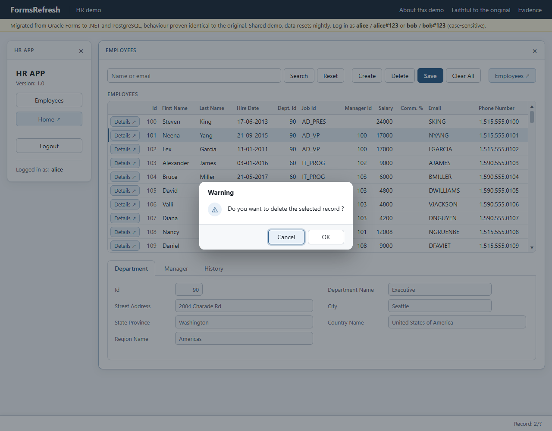Click the Clear All button

463,76
